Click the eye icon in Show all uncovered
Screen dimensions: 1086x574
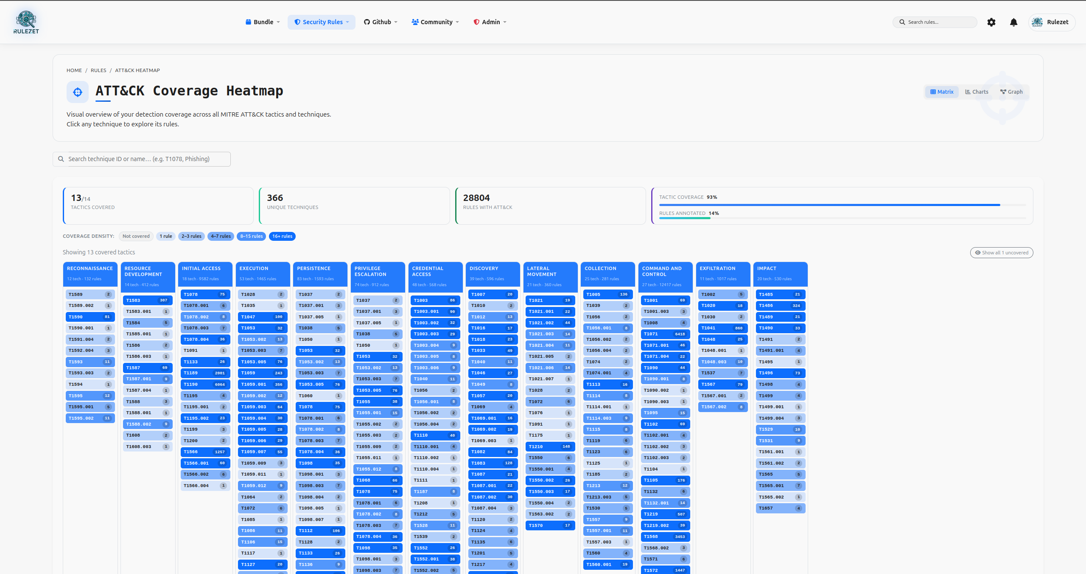(x=978, y=253)
